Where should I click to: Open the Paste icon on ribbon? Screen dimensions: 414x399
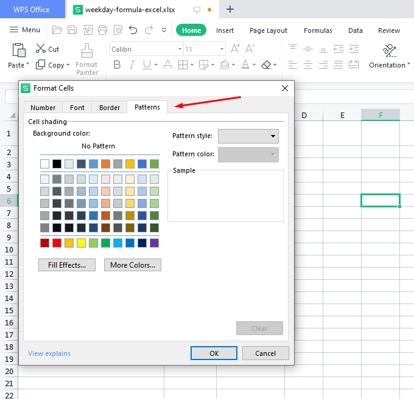(19, 51)
